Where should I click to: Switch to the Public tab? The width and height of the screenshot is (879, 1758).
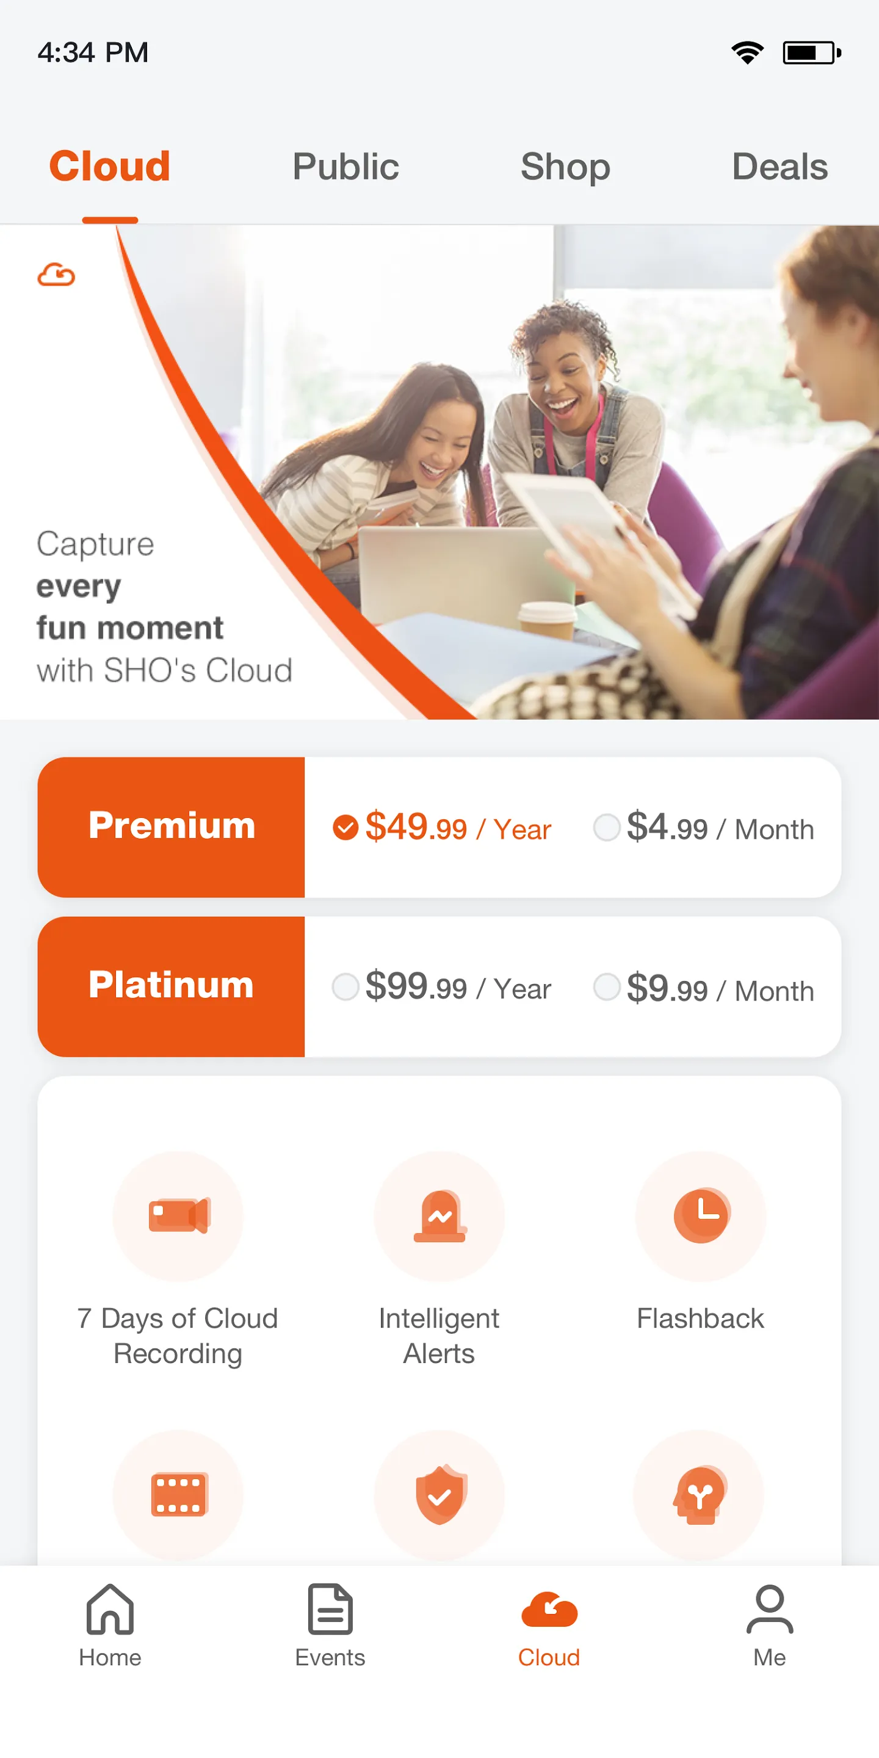(x=346, y=167)
